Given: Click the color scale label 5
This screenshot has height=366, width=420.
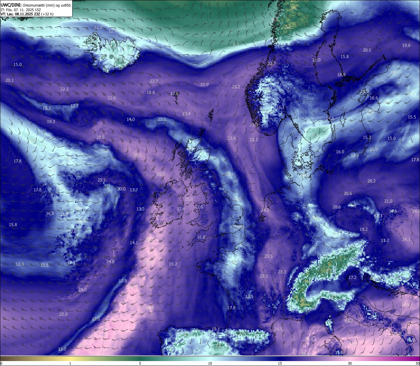Looking at the screenshot, I should pos(140,363).
